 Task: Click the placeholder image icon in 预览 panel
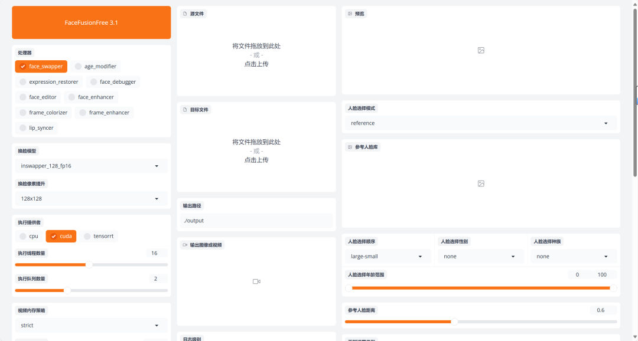(481, 50)
